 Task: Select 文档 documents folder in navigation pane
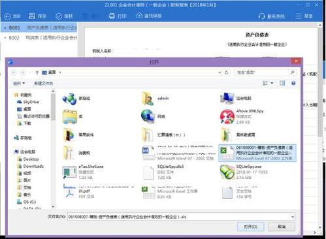24,187
